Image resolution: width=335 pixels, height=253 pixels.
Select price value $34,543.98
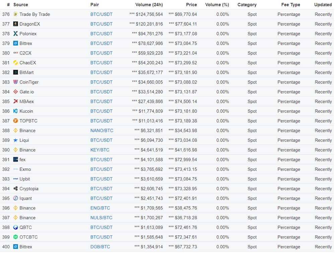pos(186,130)
